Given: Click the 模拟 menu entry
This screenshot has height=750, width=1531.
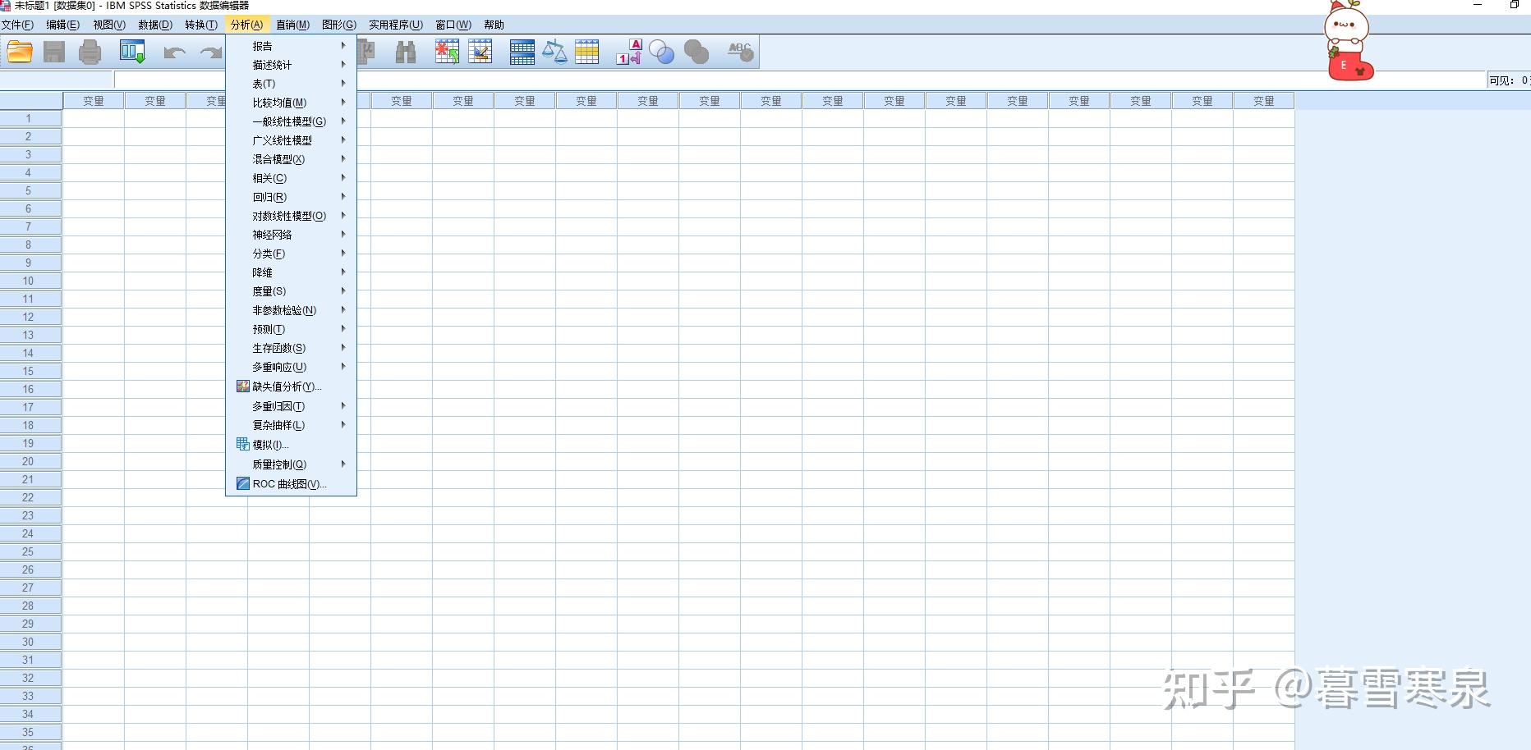Looking at the screenshot, I should tap(269, 445).
